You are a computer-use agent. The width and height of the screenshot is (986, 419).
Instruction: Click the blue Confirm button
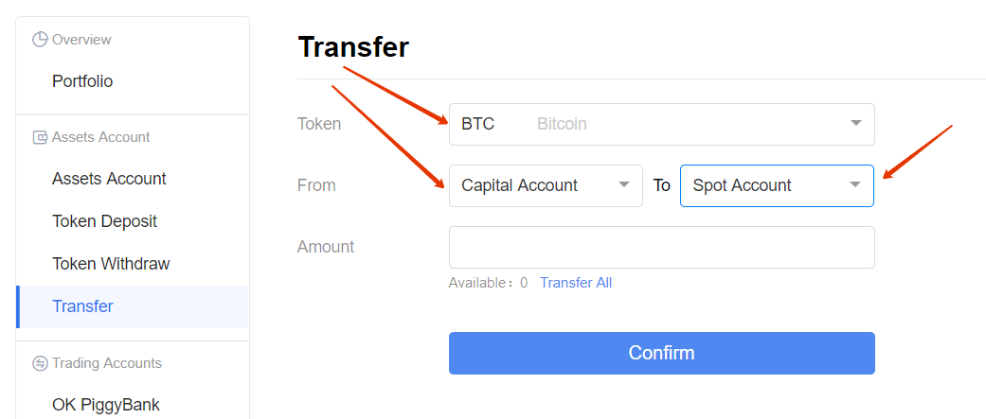pos(661,353)
